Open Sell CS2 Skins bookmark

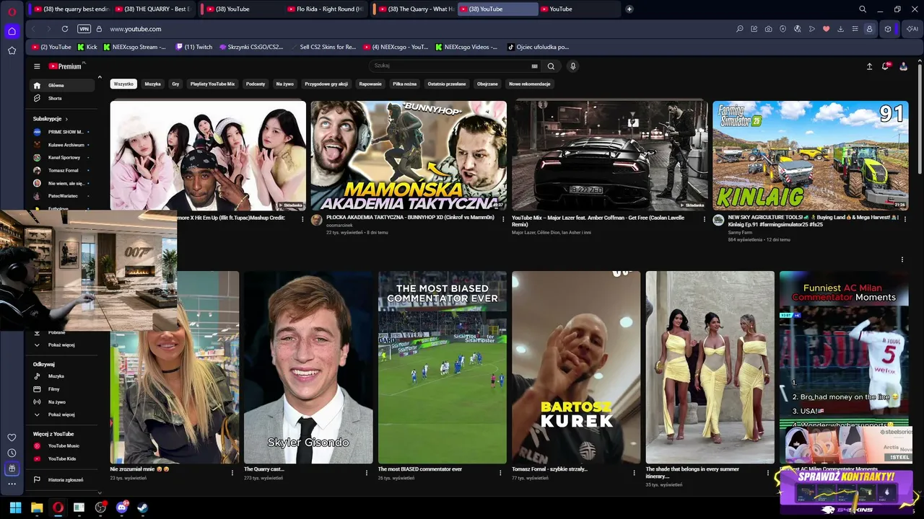pos(323,47)
